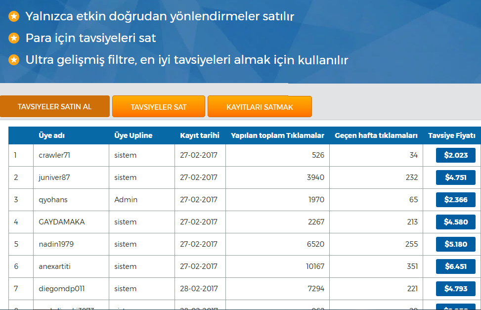Click star icon beside Ultra gelişmiş filtre

click(x=14, y=60)
